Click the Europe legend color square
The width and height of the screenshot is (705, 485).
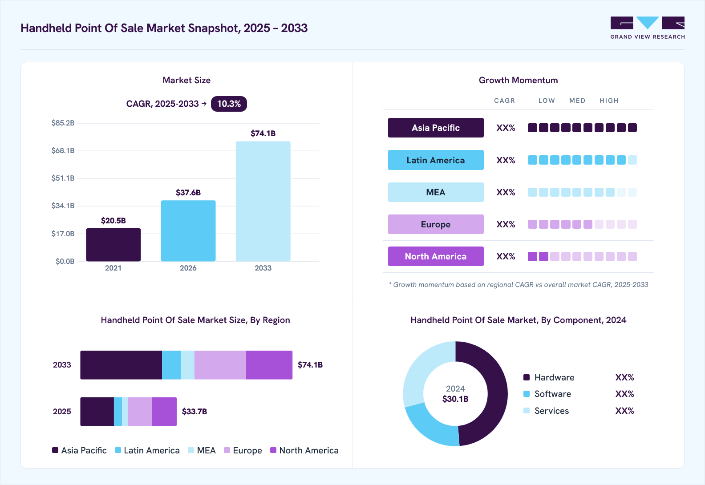coord(227,450)
